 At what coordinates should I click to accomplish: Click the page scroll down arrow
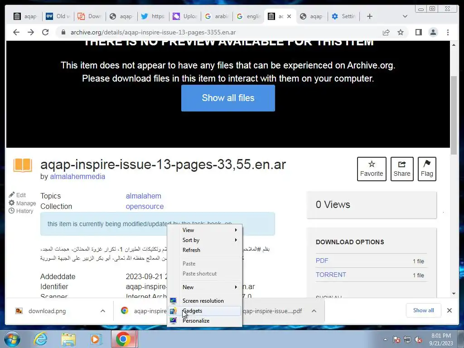pyautogui.click(x=454, y=294)
